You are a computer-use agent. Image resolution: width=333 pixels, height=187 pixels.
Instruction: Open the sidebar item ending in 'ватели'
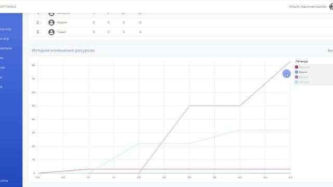[6, 48]
